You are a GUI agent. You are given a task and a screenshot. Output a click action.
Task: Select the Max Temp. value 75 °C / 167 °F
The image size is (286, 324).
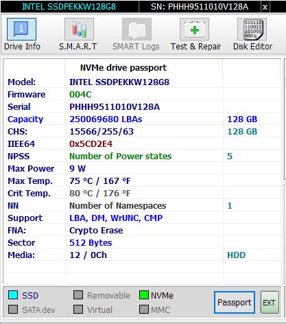click(x=100, y=181)
